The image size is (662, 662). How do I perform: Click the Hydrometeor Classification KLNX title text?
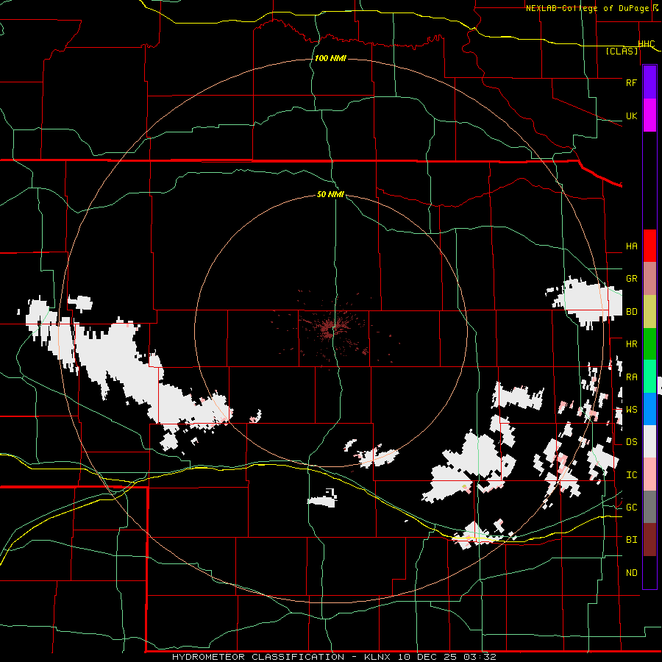[334, 657]
